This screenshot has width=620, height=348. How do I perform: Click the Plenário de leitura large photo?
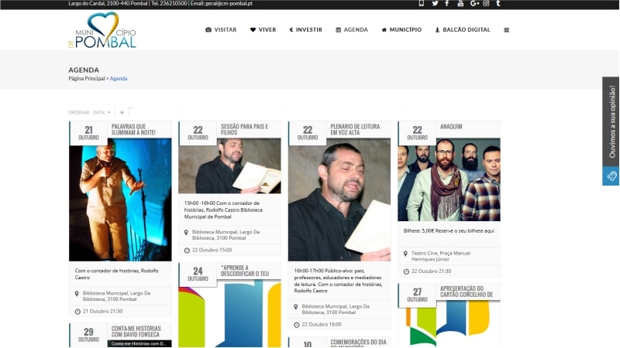click(x=339, y=200)
